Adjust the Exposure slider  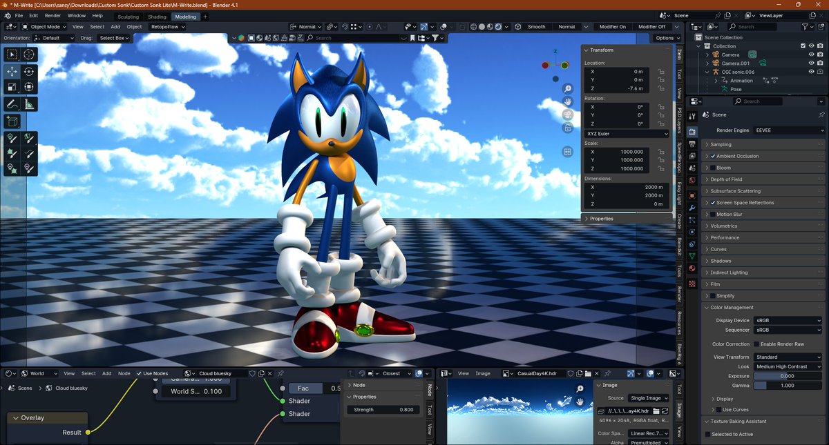(x=788, y=376)
